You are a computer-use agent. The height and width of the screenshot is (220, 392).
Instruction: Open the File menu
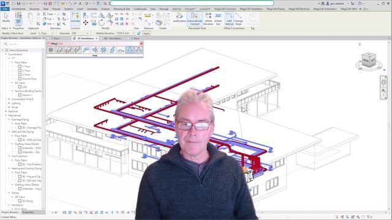pyautogui.click(x=5, y=9)
